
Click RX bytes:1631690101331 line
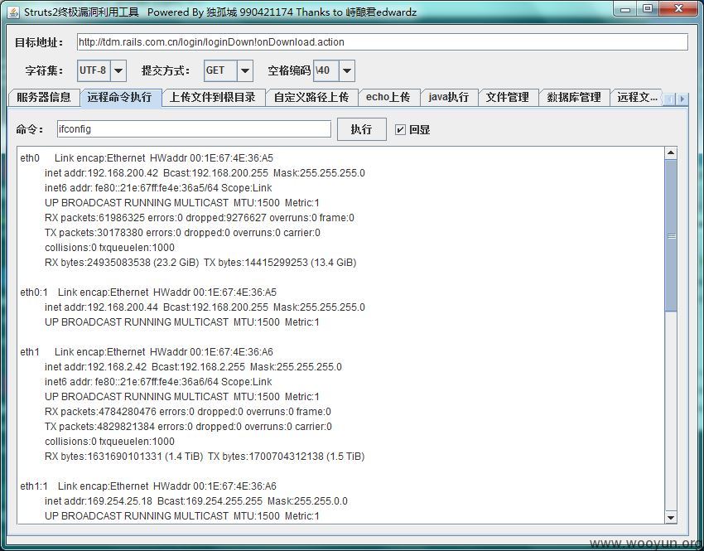pyautogui.click(x=205, y=457)
